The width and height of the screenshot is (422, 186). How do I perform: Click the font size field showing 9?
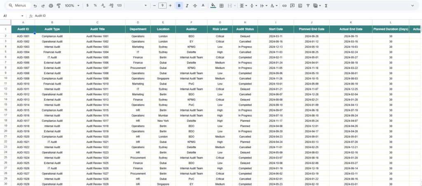pyautogui.click(x=162, y=5)
